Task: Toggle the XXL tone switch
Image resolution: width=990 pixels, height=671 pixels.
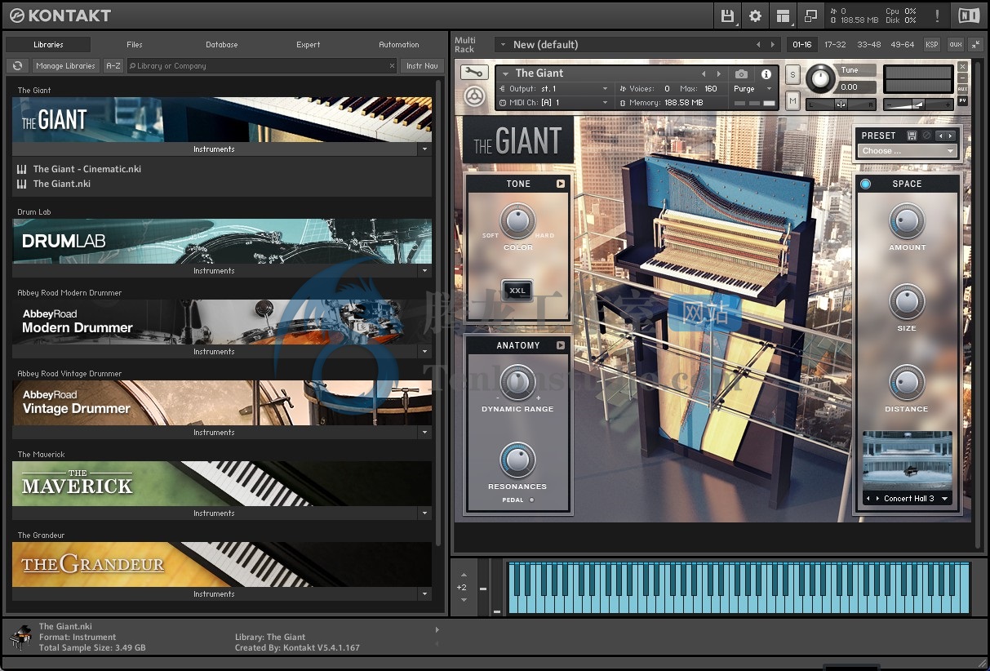Action: [517, 291]
